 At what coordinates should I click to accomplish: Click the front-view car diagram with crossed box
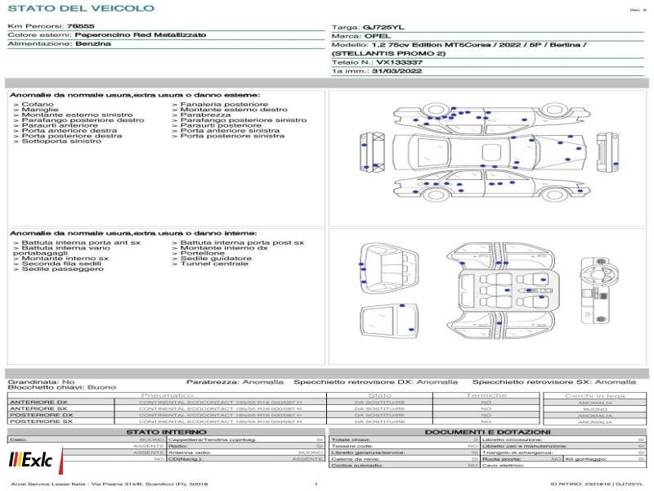(x=373, y=152)
